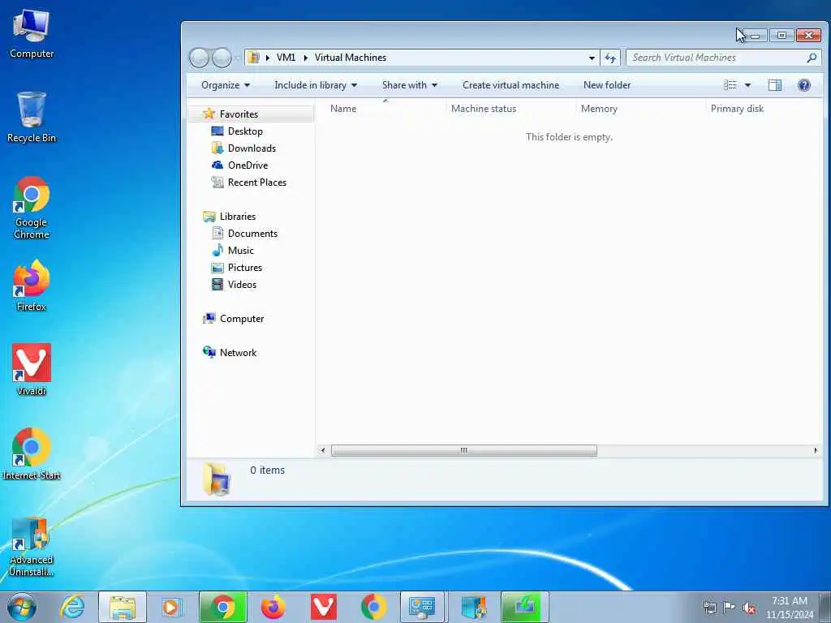Open recent pages dropdown next to forward

pyautogui.click(x=237, y=58)
